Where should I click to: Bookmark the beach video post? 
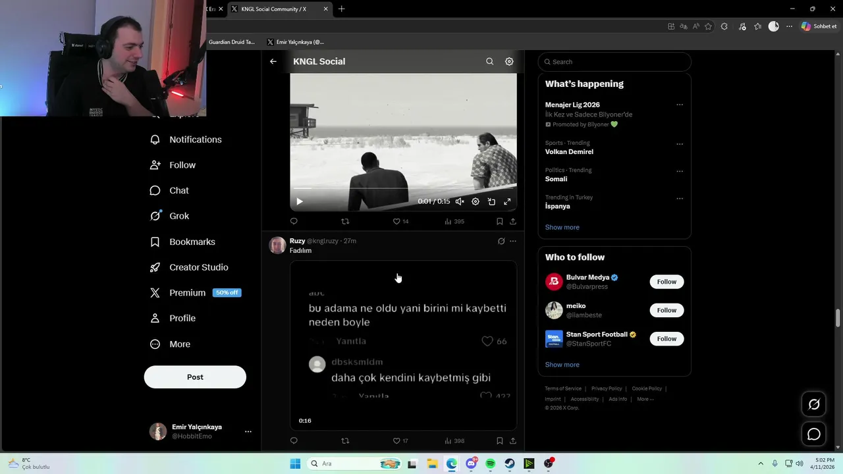500,221
